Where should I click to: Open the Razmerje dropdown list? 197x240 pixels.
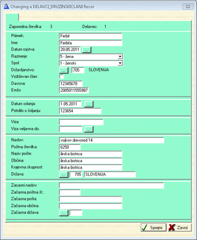point(120,56)
